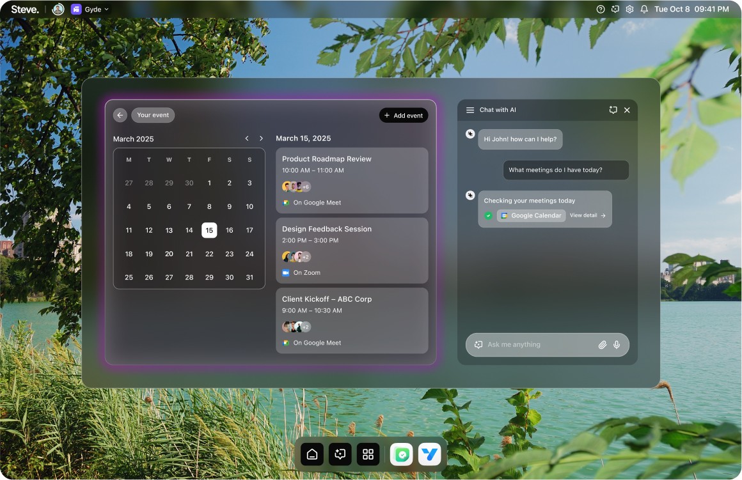This screenshot has width=742, height=480.
Task: Open the Chat with AI hamburger menu
Action: click(470, 110)
